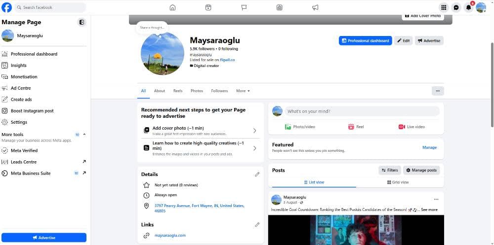Expand the More tab dropdown
Viewport: 494px width, 245px height.
click(x=243, y=91)
